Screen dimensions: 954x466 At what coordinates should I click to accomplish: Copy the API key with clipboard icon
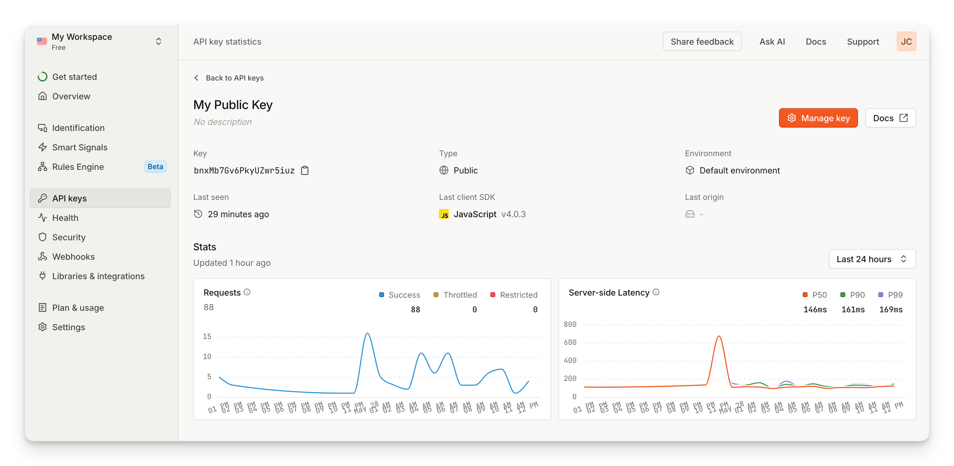(x=305, y=170)
